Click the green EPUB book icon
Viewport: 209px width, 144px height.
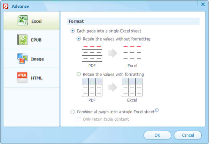click(x=22, y=39)
